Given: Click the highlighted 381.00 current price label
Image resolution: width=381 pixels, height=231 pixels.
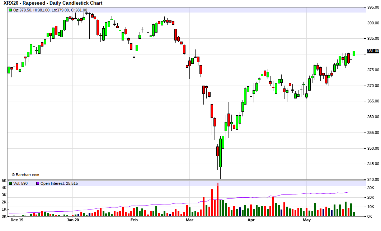Looking at the screenshot, I should (373, 51).
